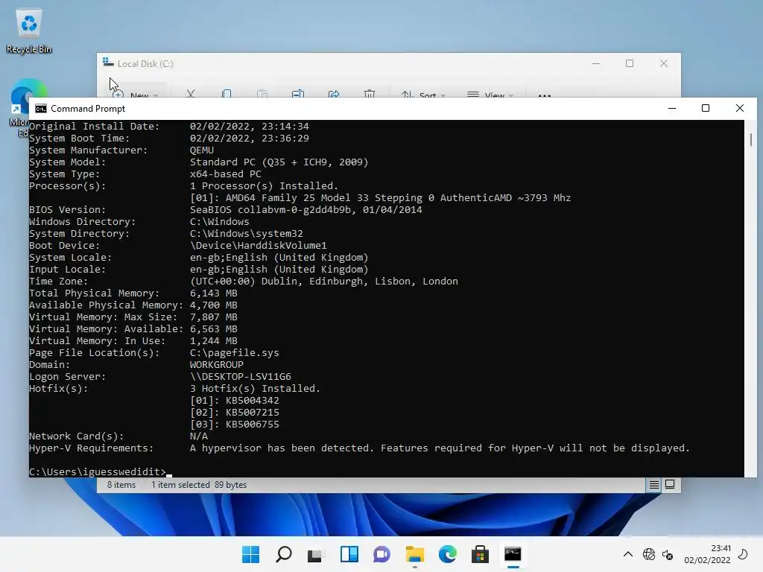Open the clock showing 23:41 02/02/2022
Image resolution: width=763 pixels, height=572 pixels.
pos(708,554)
